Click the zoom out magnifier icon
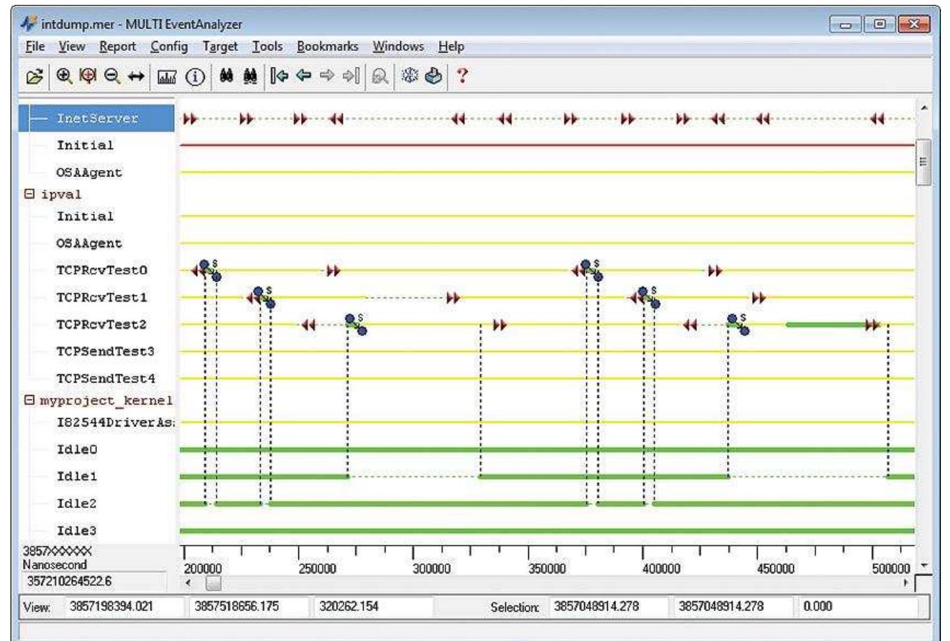 (x=112, y=77)
